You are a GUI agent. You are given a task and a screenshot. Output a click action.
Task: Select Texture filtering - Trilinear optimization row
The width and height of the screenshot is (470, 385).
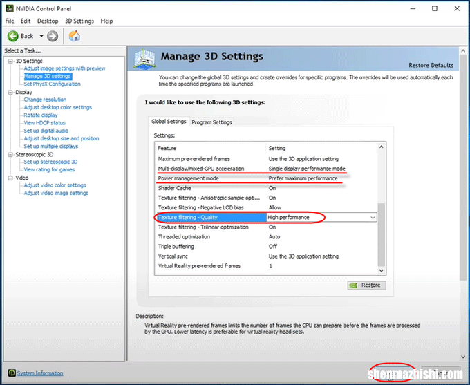266,227
